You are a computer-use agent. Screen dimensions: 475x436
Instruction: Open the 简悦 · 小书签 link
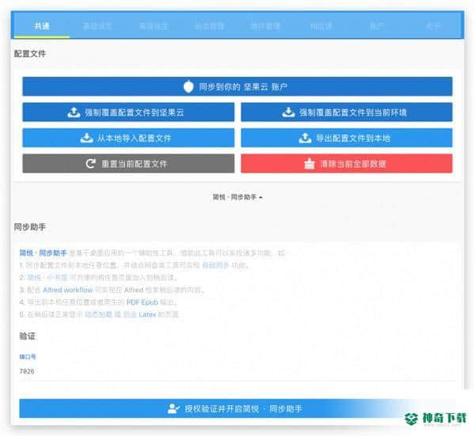pos(47,277)
